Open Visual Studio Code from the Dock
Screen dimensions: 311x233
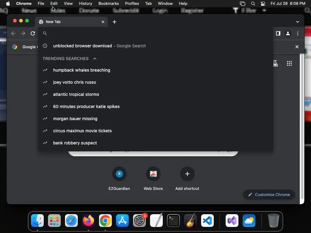207,221
